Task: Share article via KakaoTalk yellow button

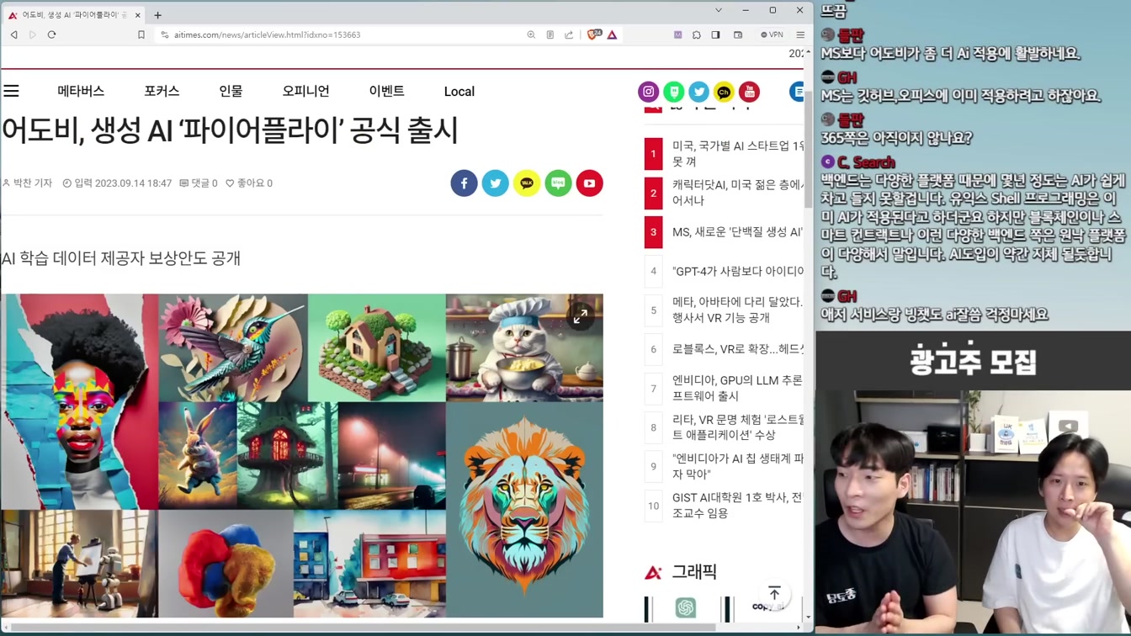Action: [527, 183]
